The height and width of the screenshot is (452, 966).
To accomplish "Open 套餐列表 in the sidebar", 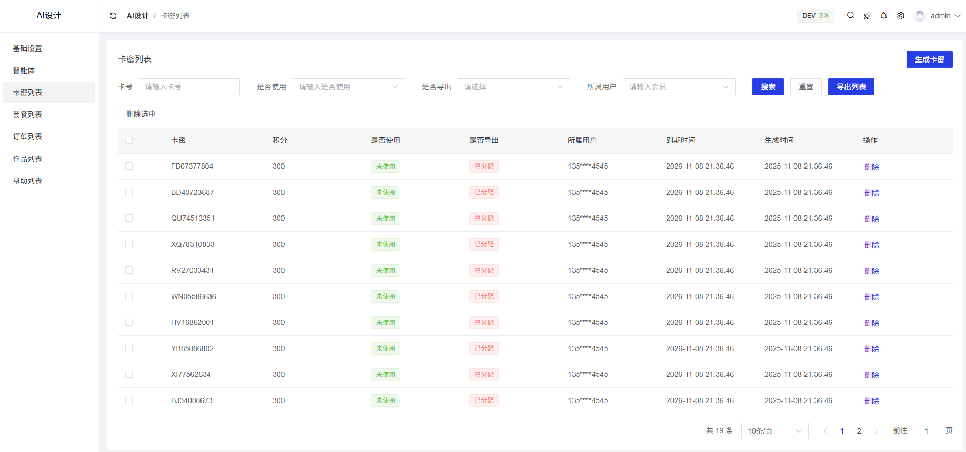I will 27,115.
